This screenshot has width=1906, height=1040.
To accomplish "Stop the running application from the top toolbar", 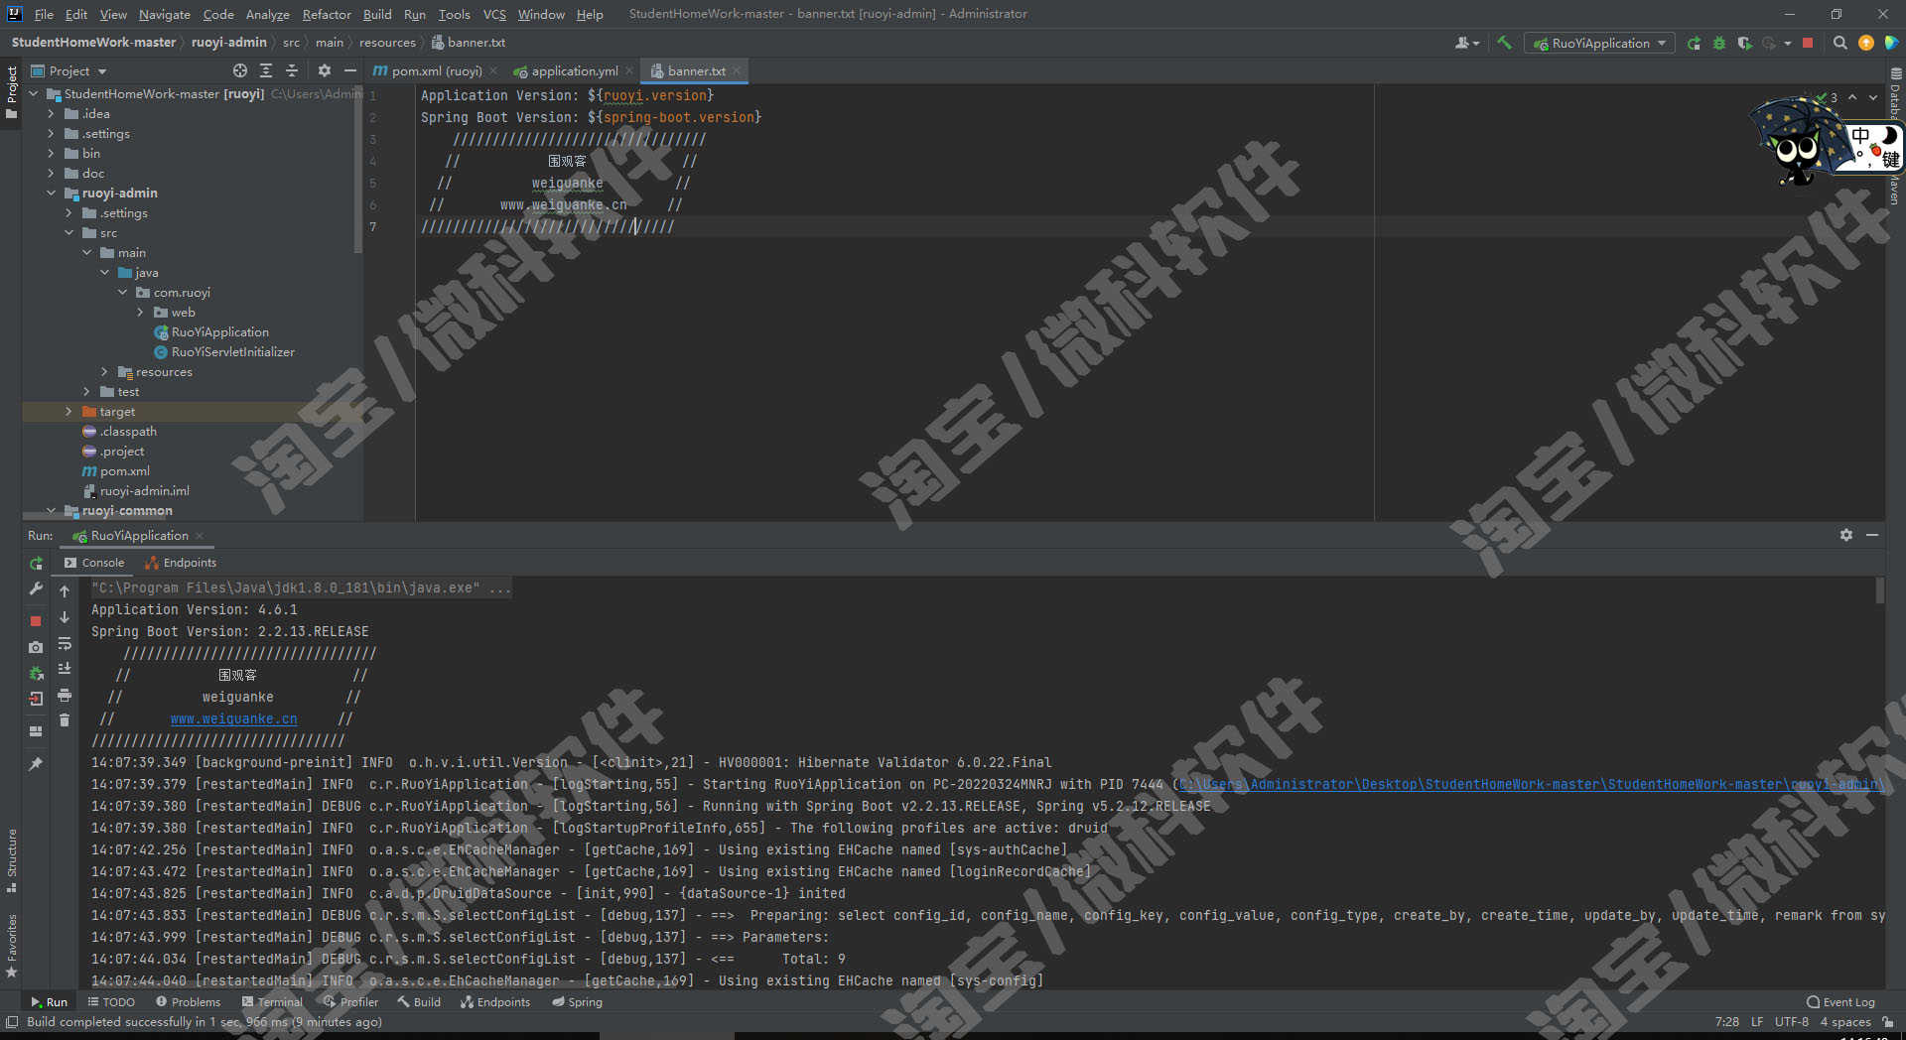I will [x=1808, y=43].
